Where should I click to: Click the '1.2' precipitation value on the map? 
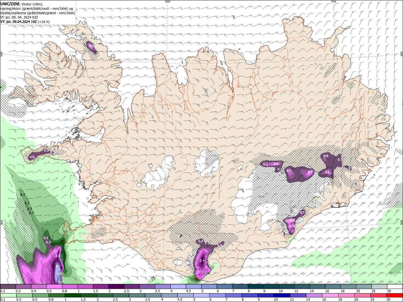(204, 272)
